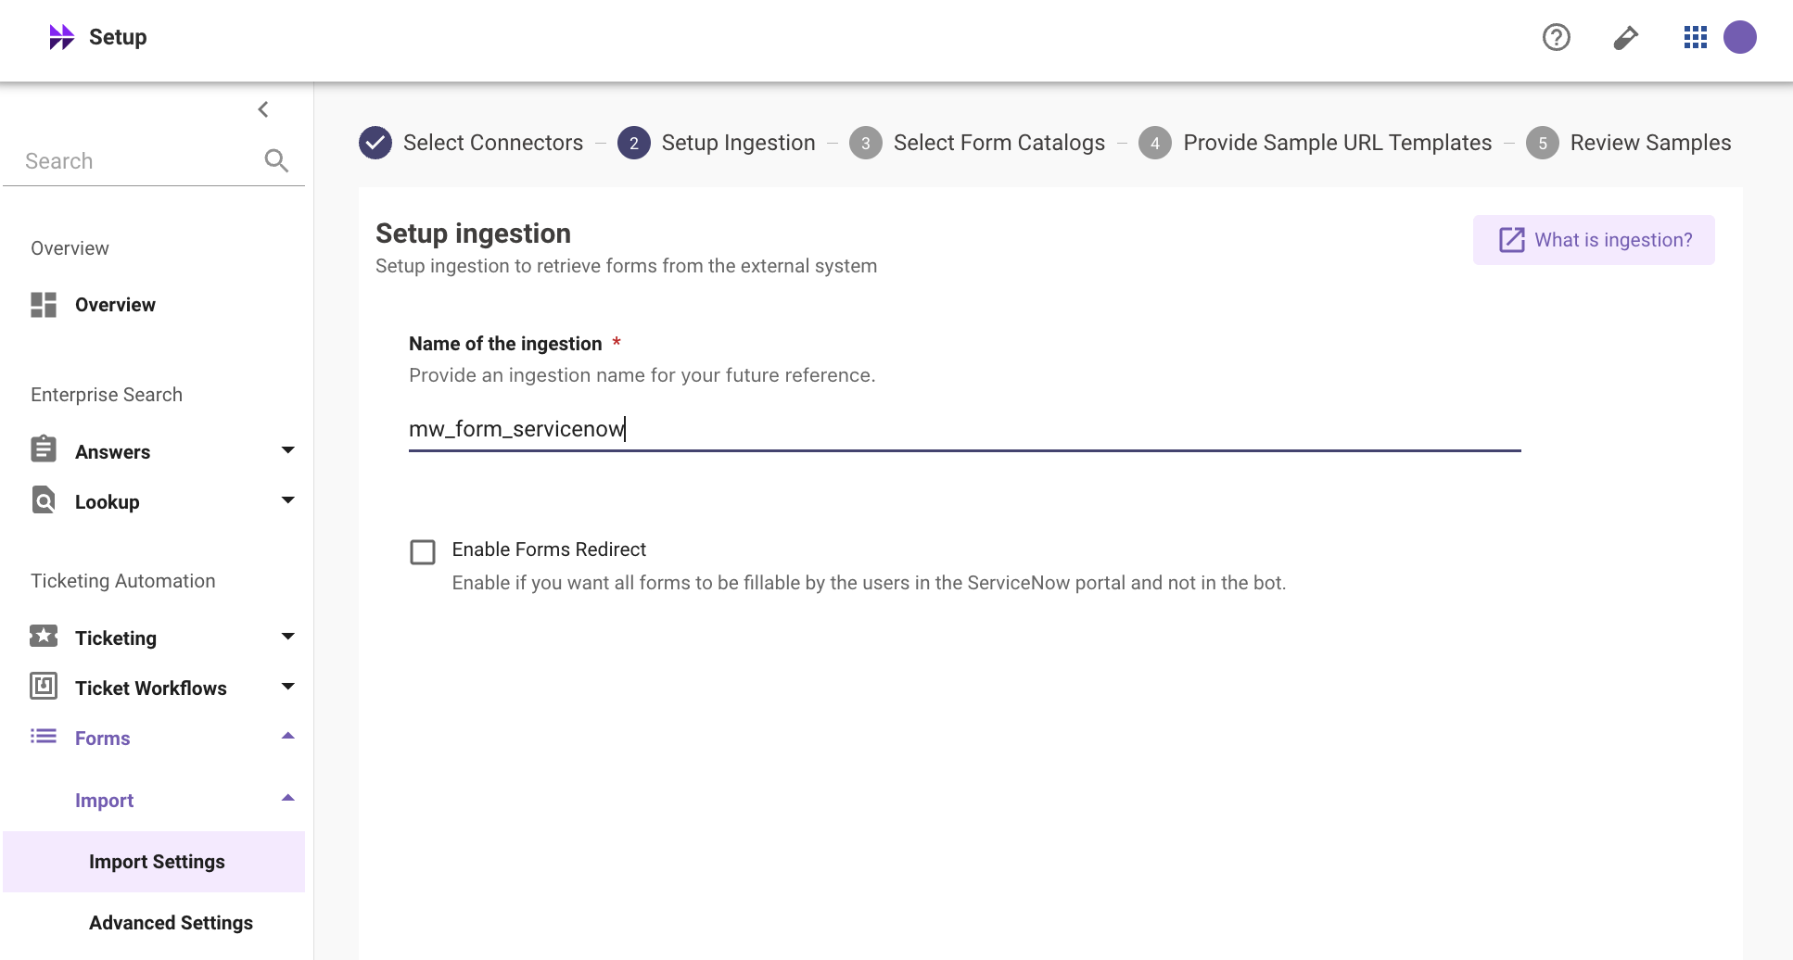Click the sidebar search magnifier icon
This screenshot has width=1793, height=960.
[276, 160]
